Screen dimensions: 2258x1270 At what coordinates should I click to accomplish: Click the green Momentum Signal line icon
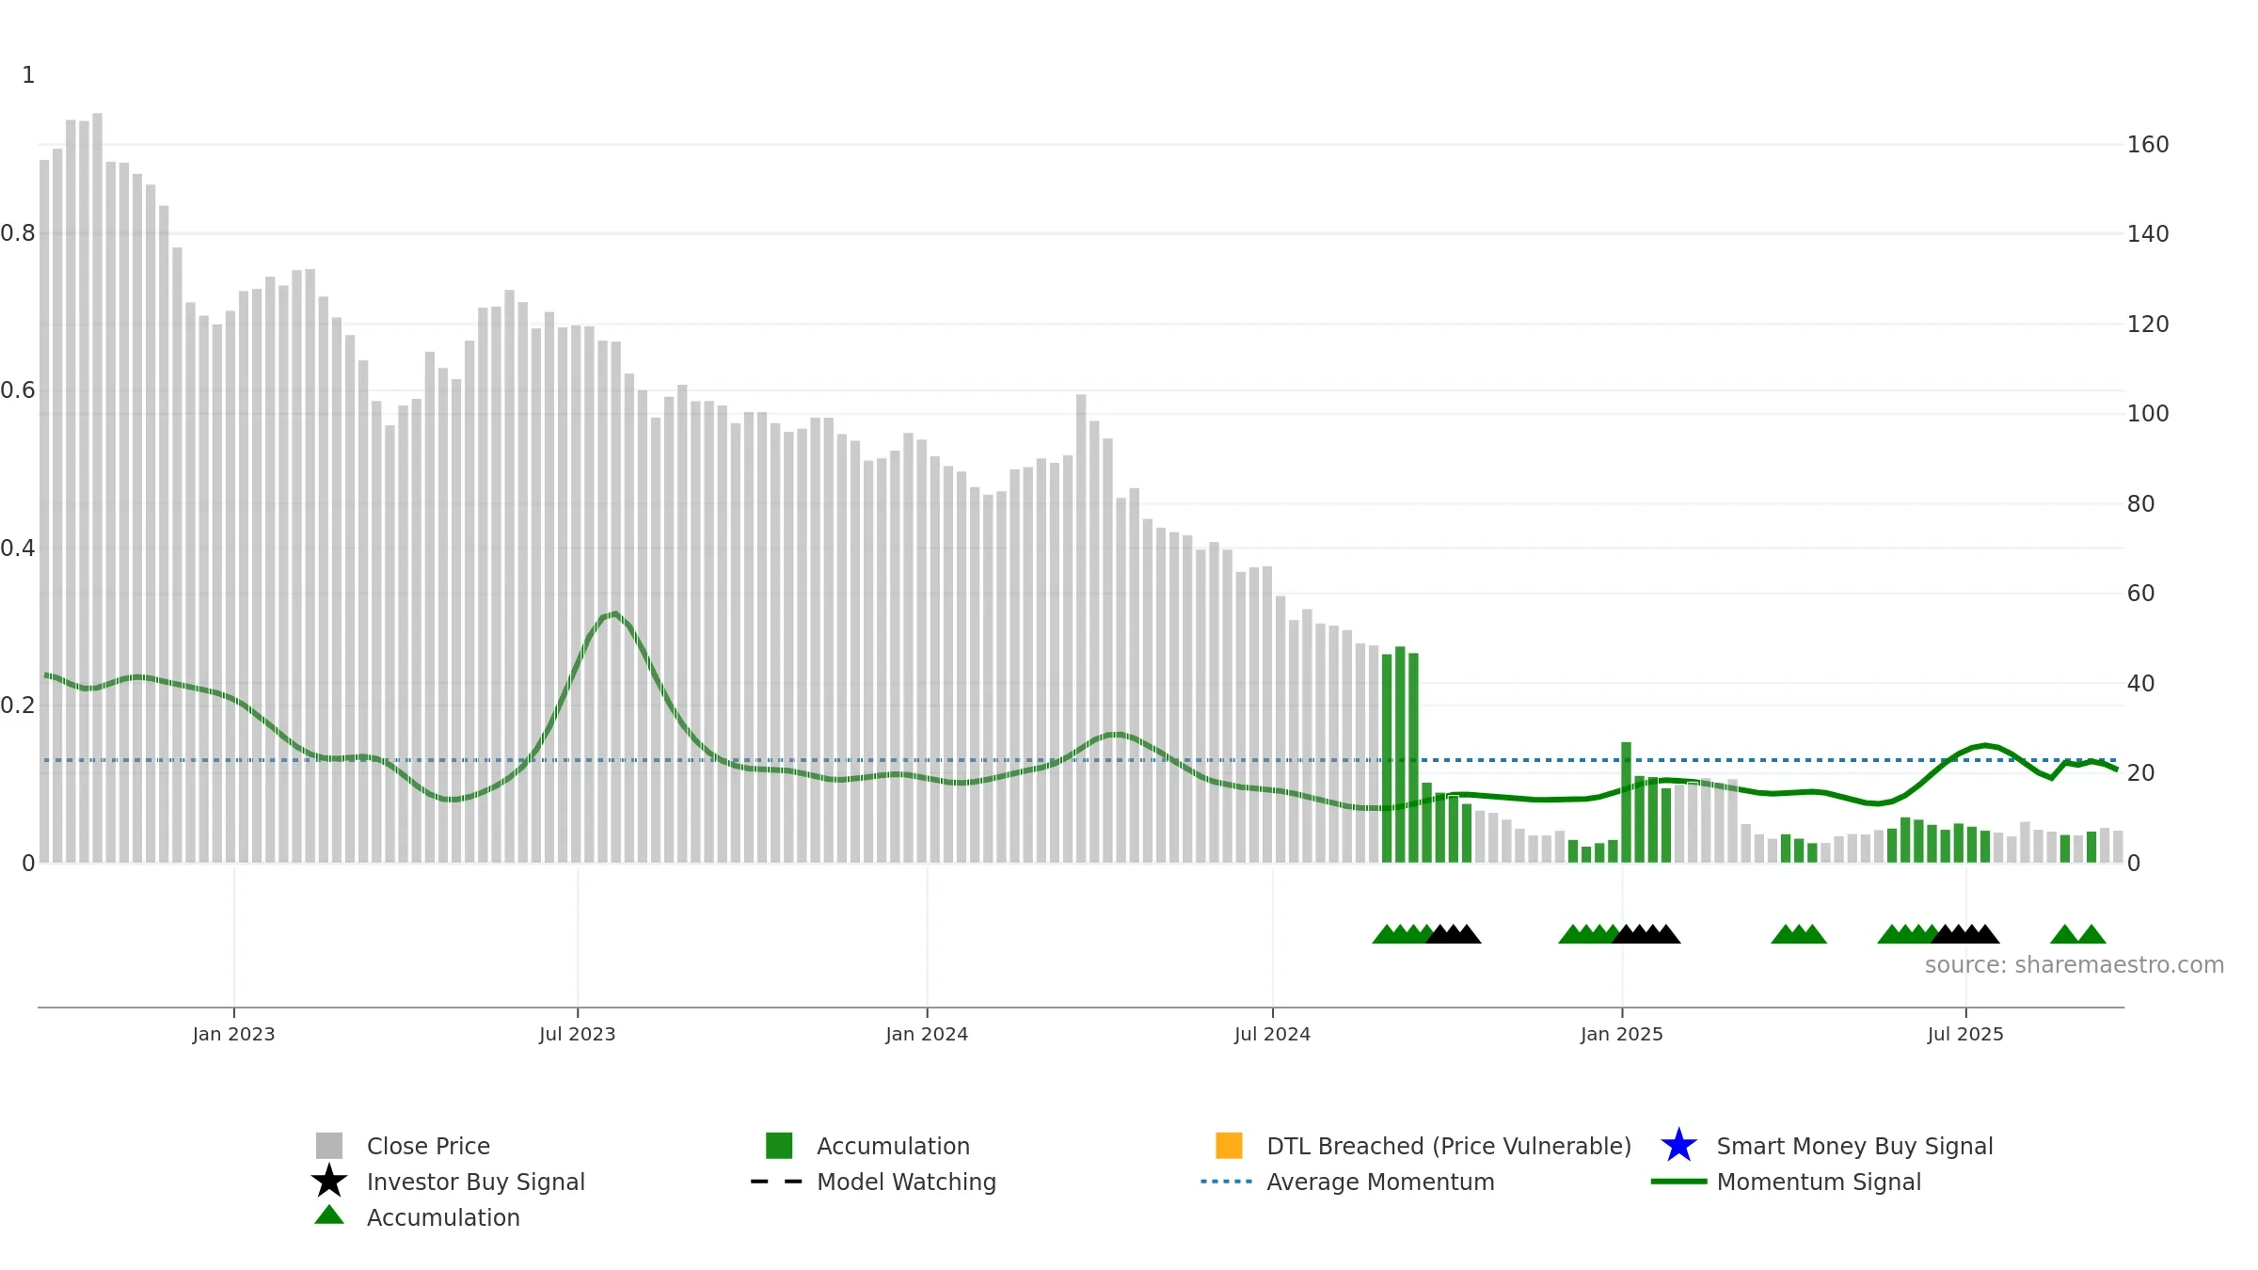click(x=1678, y=1182)
